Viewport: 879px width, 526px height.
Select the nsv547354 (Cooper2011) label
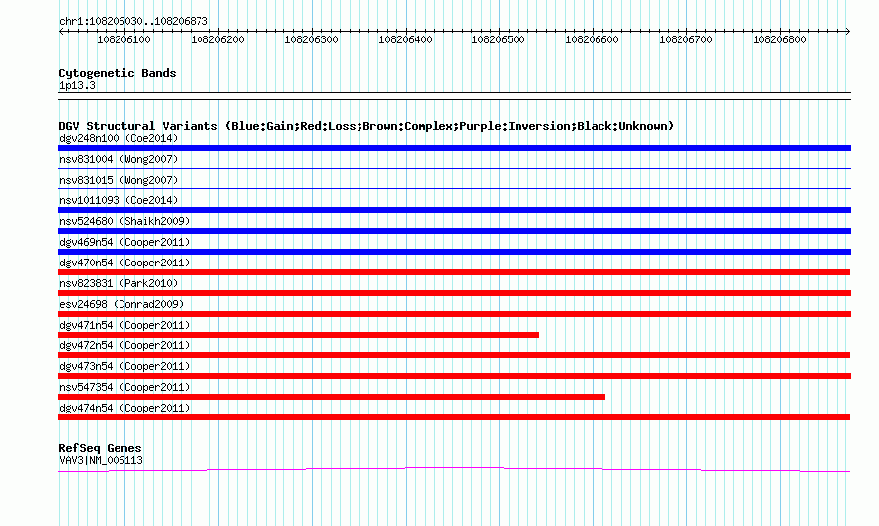coord(124,387)
